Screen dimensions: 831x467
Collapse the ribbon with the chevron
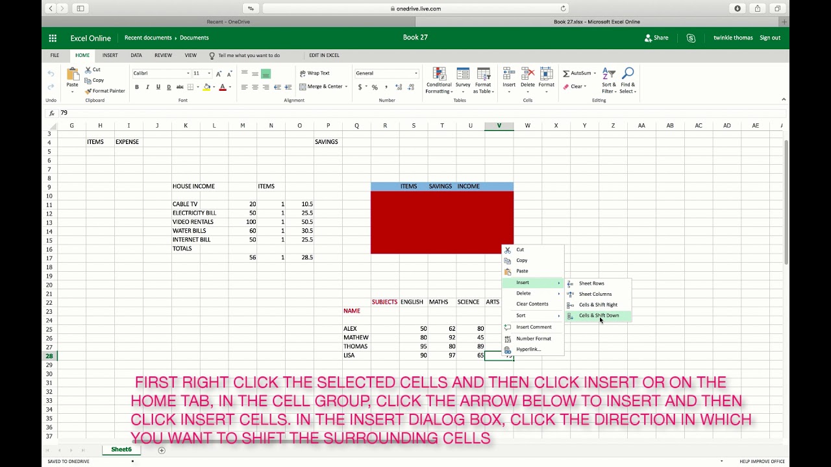tap(784, 99)
